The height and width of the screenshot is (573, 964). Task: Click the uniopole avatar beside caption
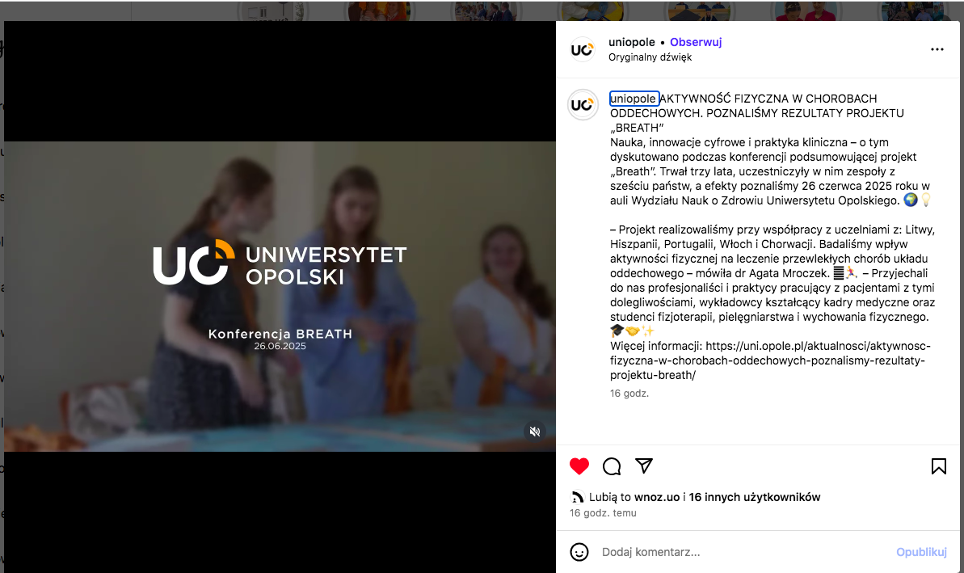point(583,104)
